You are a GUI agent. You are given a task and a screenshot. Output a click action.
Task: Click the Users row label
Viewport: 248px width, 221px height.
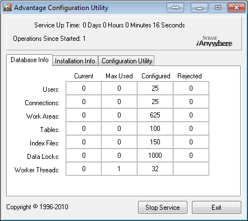pos(51,90)
